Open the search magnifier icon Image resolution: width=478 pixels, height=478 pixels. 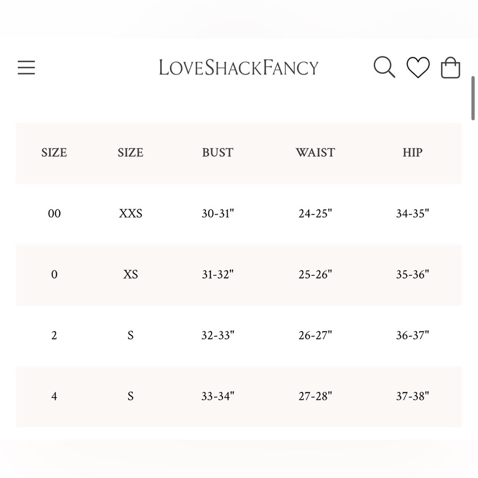(x=384, y=67)
